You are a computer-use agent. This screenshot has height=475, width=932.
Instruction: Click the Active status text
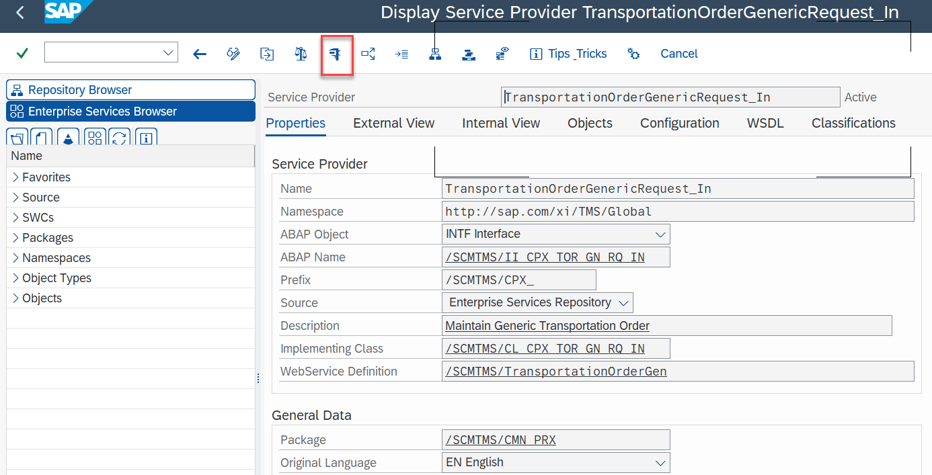coord(861,97)
